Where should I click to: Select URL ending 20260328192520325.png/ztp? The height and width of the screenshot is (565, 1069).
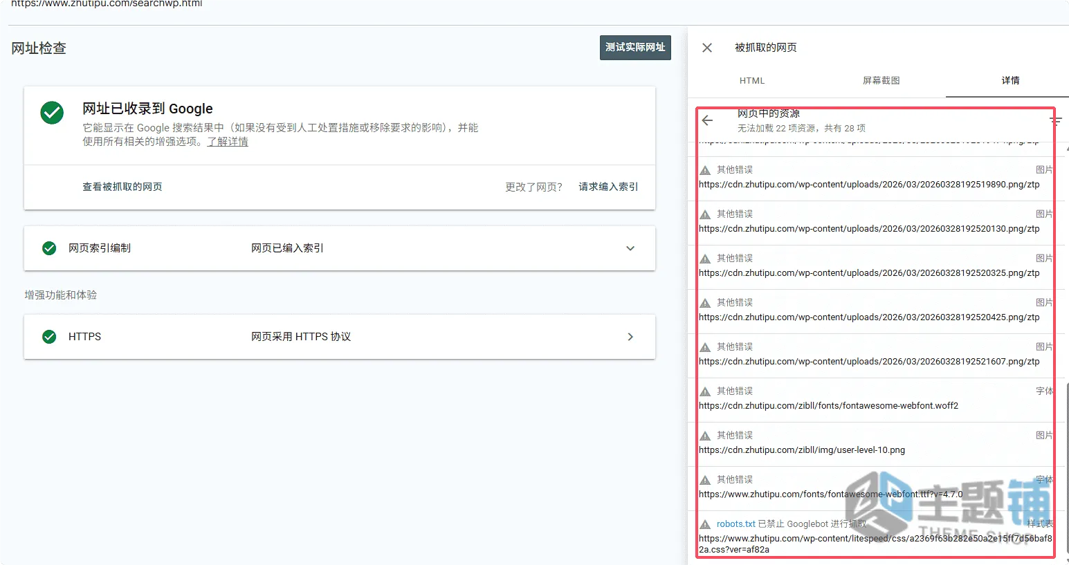click(x=869, y=273)
